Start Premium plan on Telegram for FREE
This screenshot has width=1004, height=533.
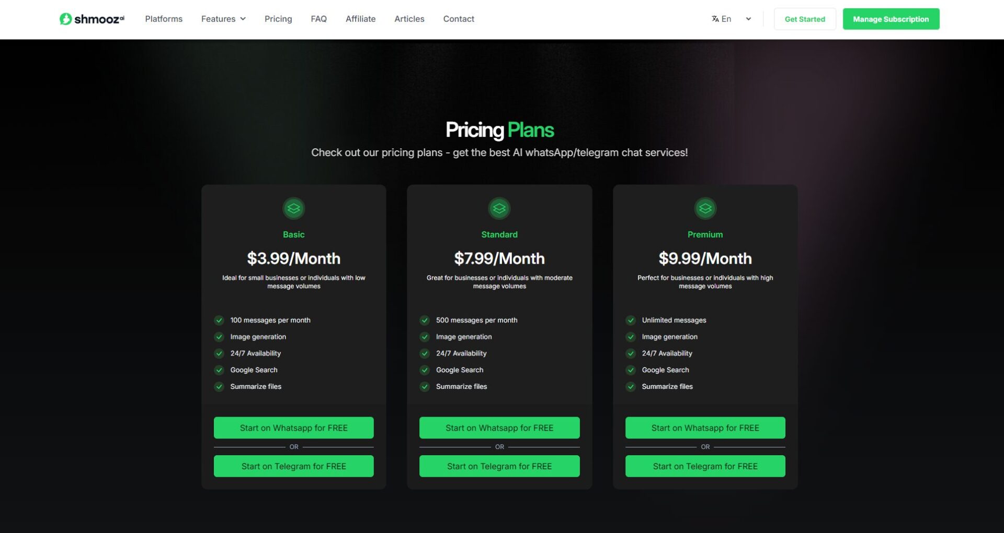(x=705, y=466)
